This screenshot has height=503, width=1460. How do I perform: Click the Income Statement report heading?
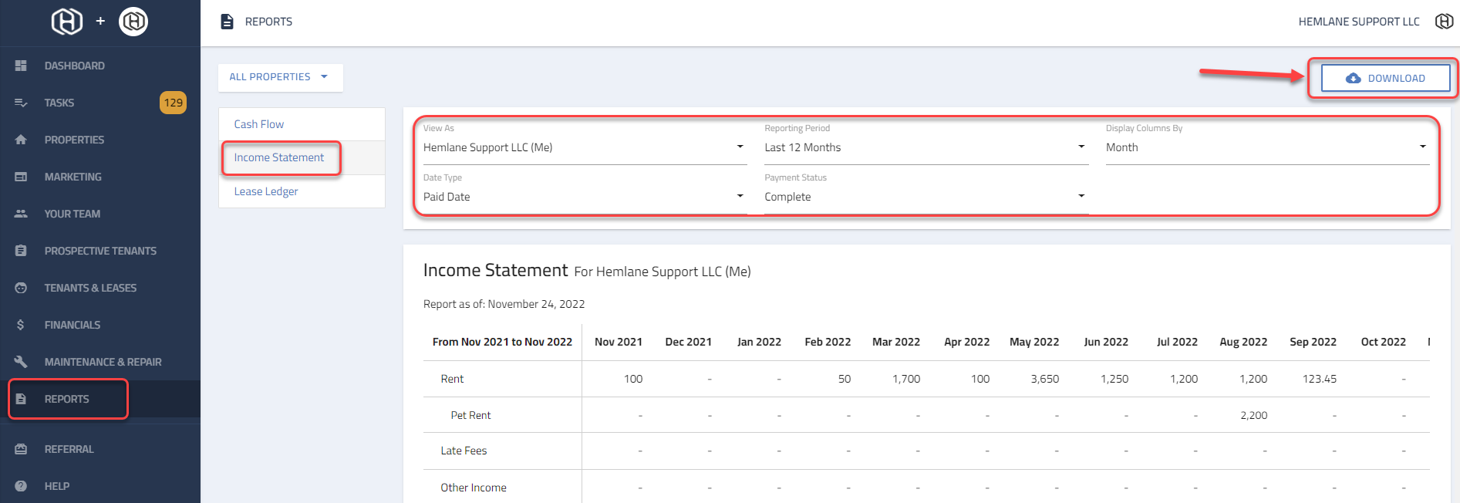(495, 270)
